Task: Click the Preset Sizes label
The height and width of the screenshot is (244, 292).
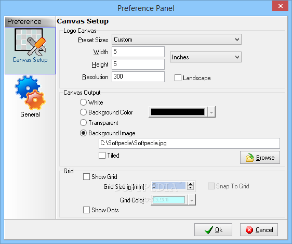Action: [x=93, y=40]
